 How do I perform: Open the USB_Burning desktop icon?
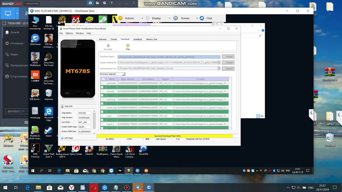pyautogui.click(x=35, y=95)
